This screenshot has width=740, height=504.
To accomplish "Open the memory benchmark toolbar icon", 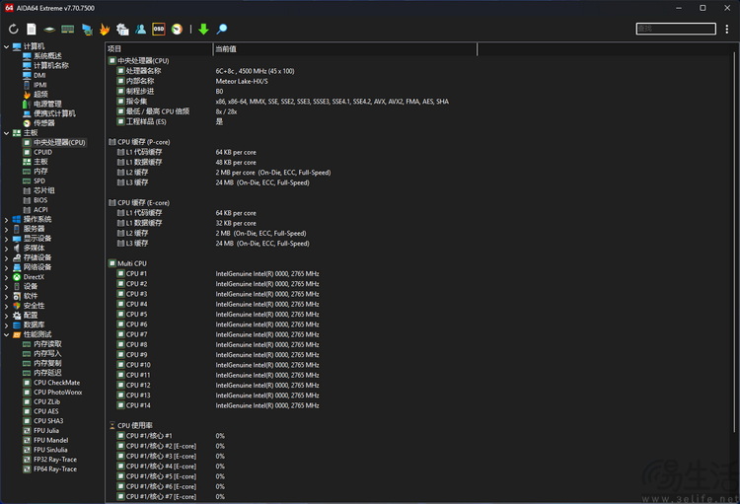I will point(67,30).
